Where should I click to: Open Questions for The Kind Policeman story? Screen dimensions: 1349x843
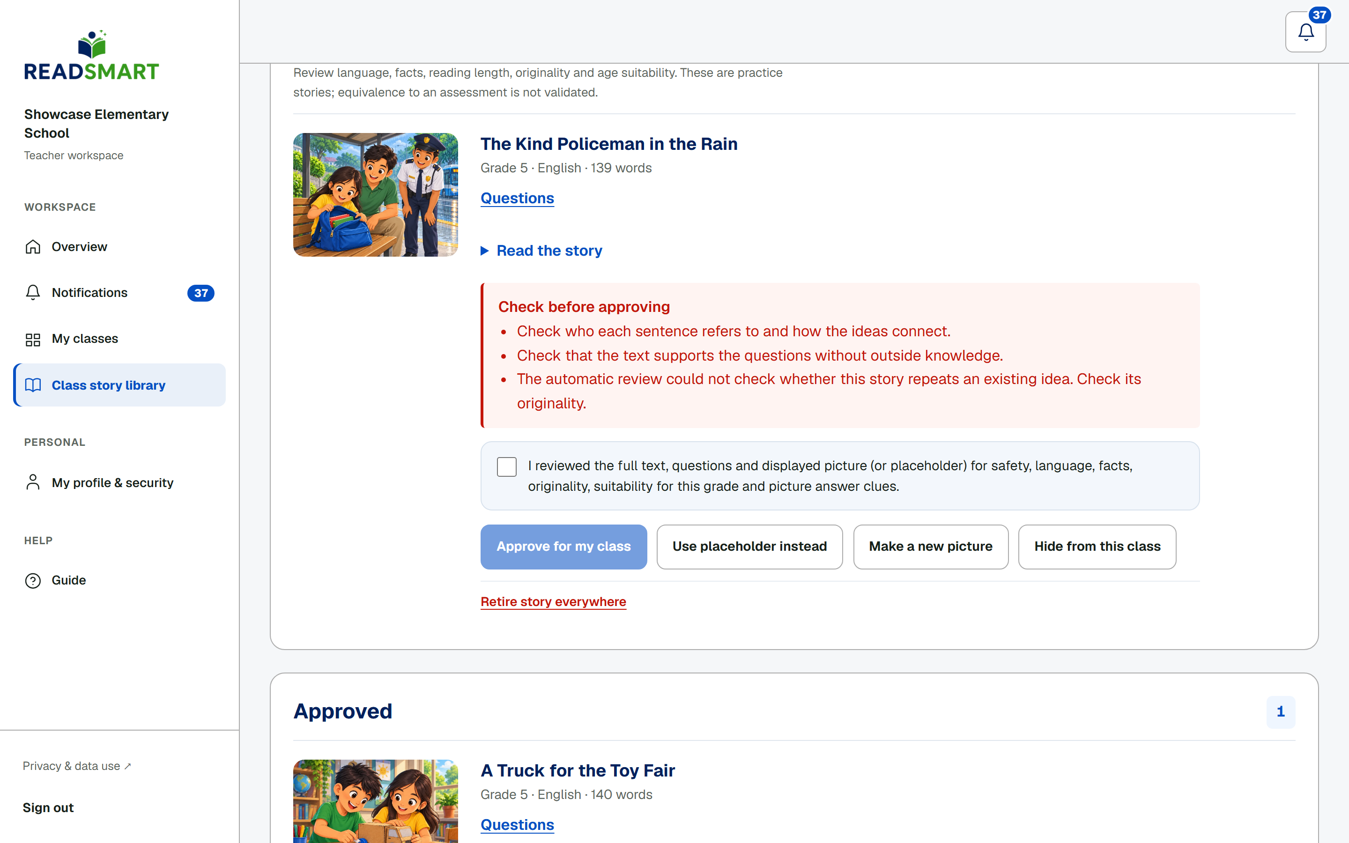click(517, 198)
